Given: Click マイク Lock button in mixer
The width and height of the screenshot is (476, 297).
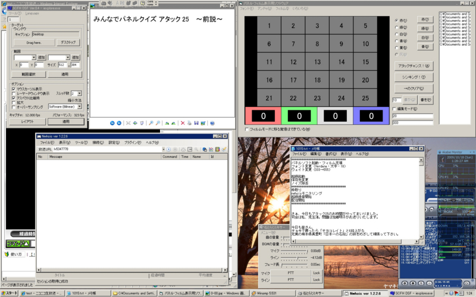Looking at the screenshot, I should pos(317,273).
